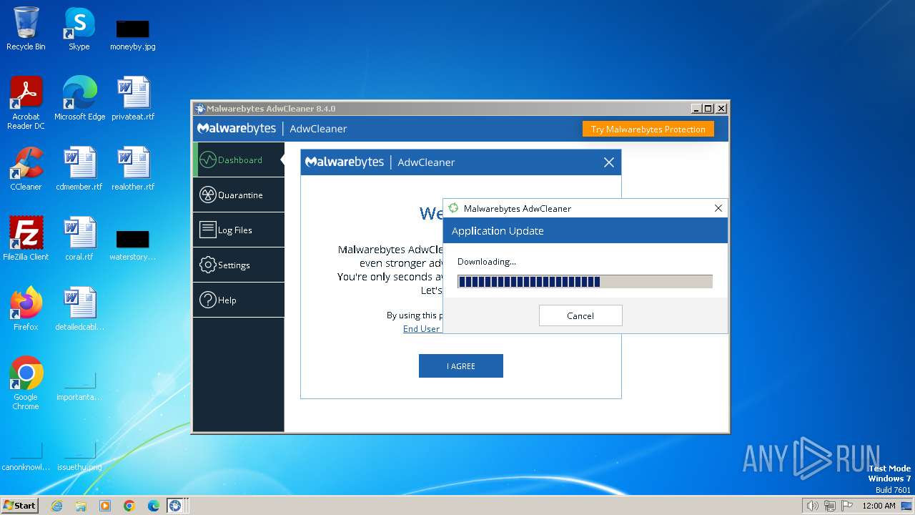Select the waterstory desktop file
915x515 pixels.
click(132, 245)
